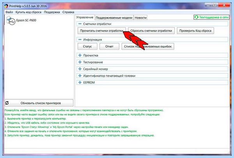Switch to the Новости tab
The height and width of the screenshot is (158, 234).
pyautogui.click(x=140, y=18)
